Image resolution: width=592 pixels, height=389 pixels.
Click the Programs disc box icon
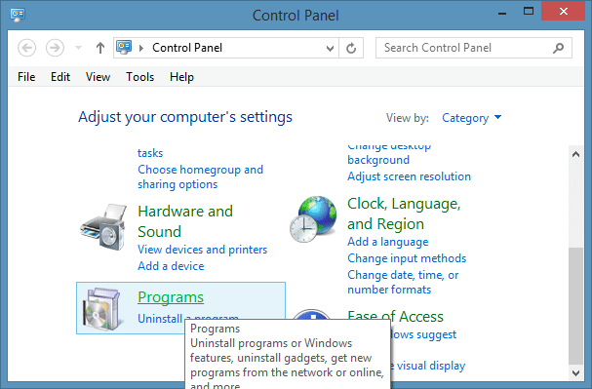(103, 309)
